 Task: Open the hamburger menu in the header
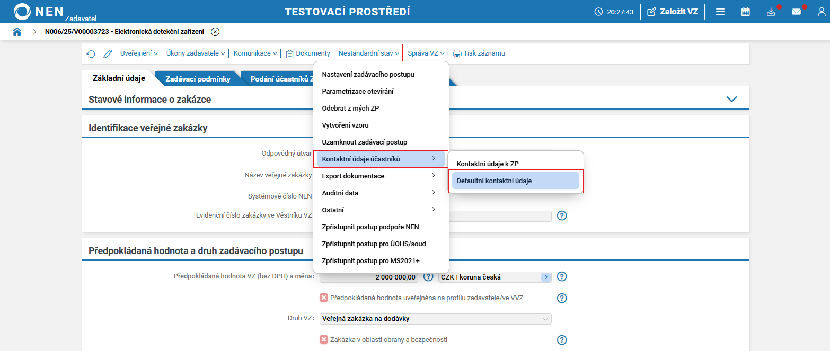720,11
